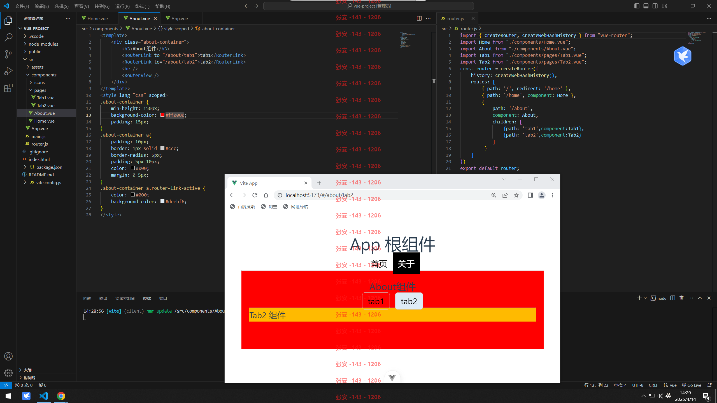Open the 终端(T) menu
717x403 pixels.
[142, 6]
